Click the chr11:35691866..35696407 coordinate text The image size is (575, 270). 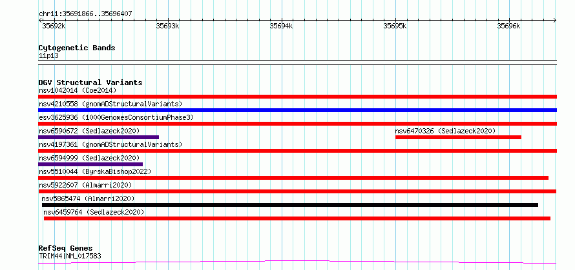(x=85, y=14)
